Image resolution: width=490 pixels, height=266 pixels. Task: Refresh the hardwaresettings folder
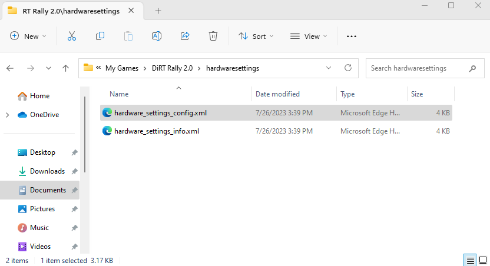click(348, 68)
